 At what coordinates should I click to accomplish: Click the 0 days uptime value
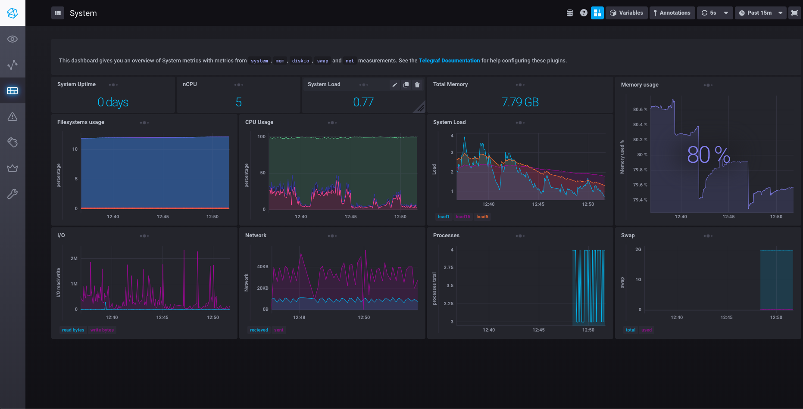click(x=113, y=102)
